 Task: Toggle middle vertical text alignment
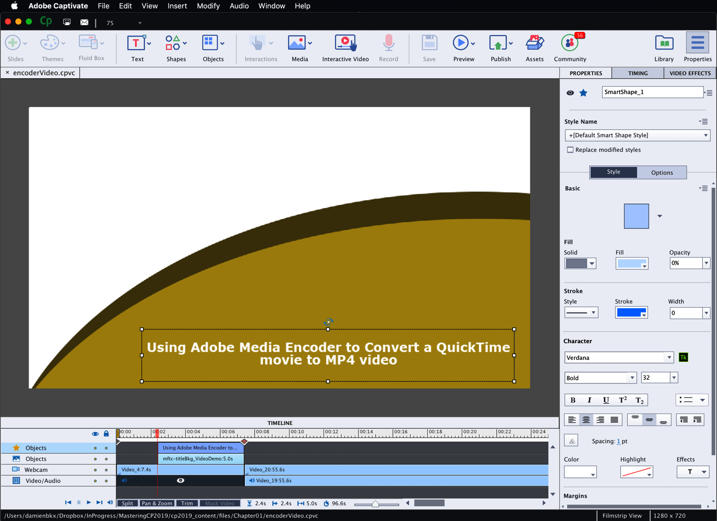click(649, 420)
